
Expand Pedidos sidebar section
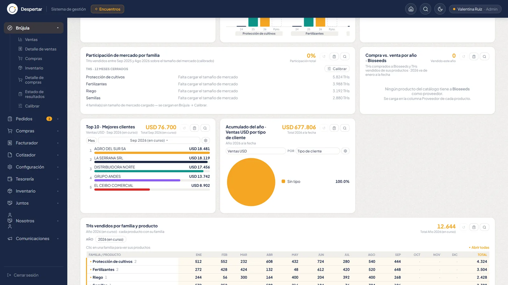tap(34, 119)
